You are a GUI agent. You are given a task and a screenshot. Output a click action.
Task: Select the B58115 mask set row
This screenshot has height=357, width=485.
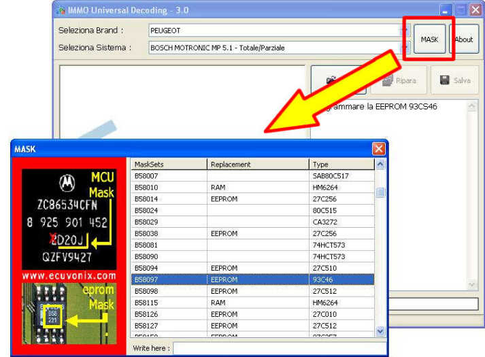(253, 303)
